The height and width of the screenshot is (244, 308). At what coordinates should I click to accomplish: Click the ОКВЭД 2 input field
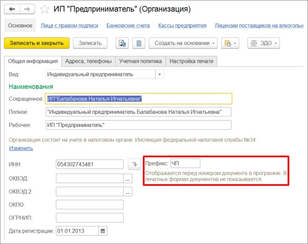pos(90,192)
